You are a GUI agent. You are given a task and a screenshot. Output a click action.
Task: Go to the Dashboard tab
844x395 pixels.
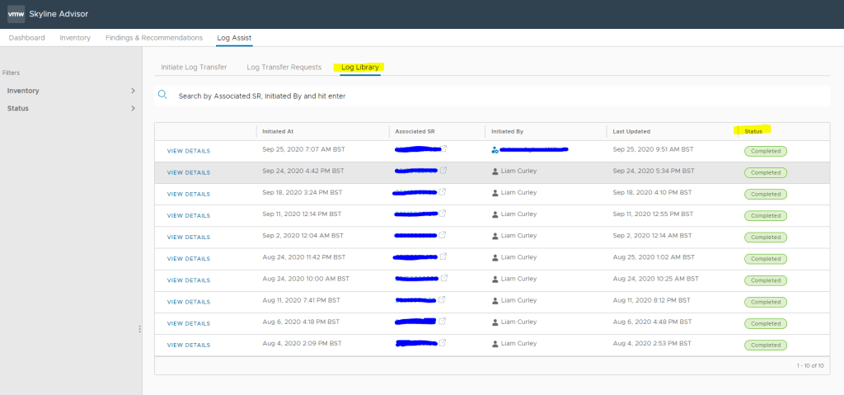(28, 38)
